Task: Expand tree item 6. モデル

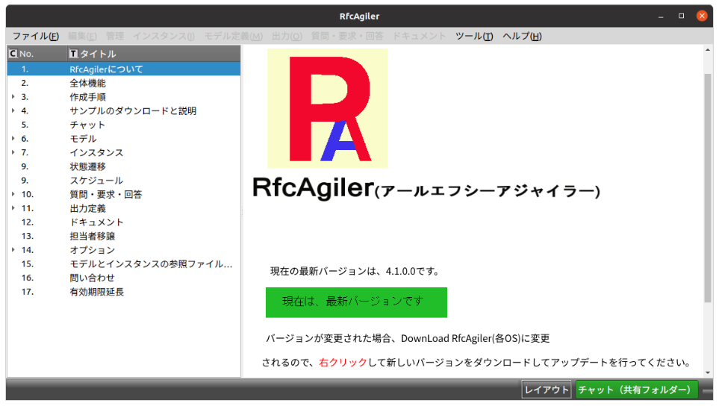Action: click(13, 138)
